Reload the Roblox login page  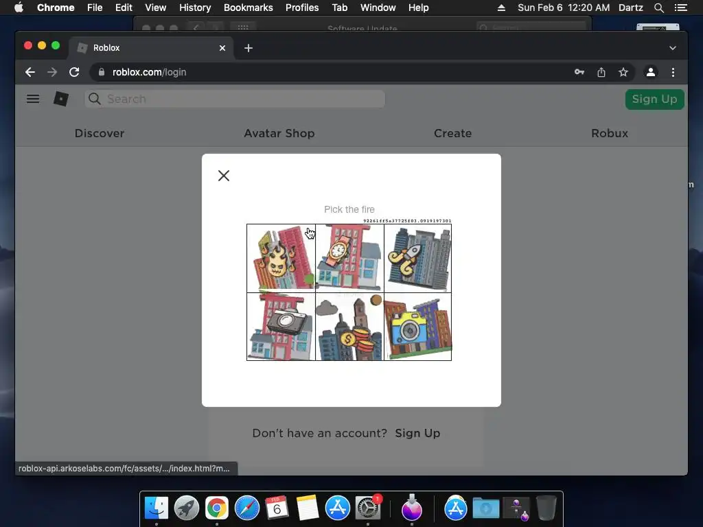(74, 72)
